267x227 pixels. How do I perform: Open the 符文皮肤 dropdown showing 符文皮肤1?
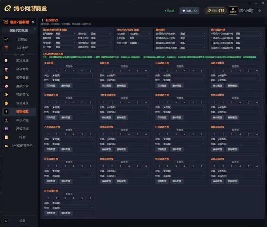[140, 34]
